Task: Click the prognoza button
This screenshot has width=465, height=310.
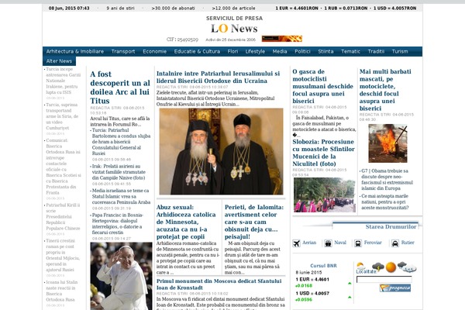Action: [395, 288]
